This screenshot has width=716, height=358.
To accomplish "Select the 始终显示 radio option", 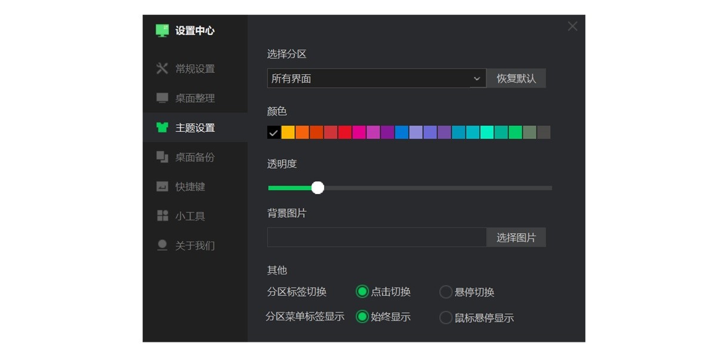I will click(362, 317).
